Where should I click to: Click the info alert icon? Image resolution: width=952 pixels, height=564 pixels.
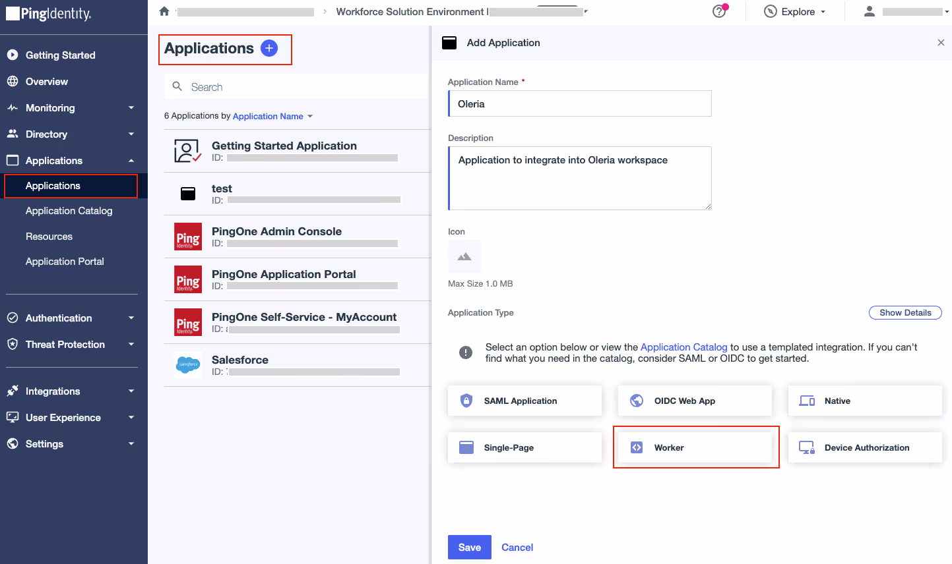pyautogui.click(x=466, y=352)
